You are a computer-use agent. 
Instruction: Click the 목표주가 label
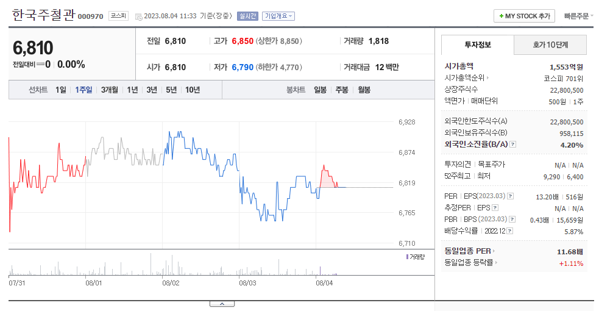pyautogui.click(x=492, y=164)
